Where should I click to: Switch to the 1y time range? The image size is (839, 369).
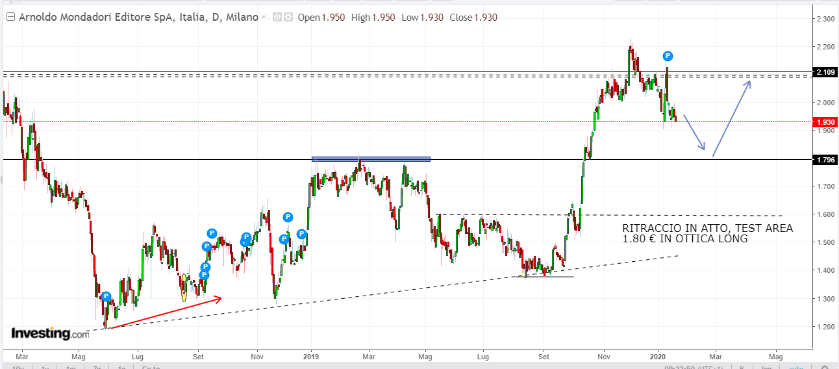[45, 367]
